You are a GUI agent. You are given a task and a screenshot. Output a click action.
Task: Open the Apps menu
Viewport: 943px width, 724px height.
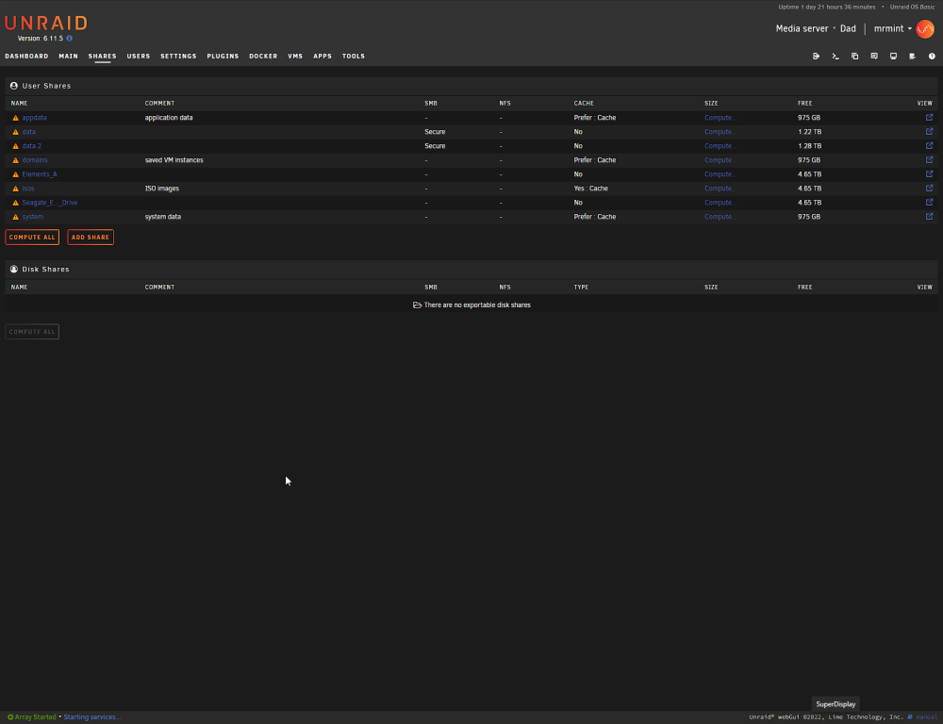pos(323,56)
